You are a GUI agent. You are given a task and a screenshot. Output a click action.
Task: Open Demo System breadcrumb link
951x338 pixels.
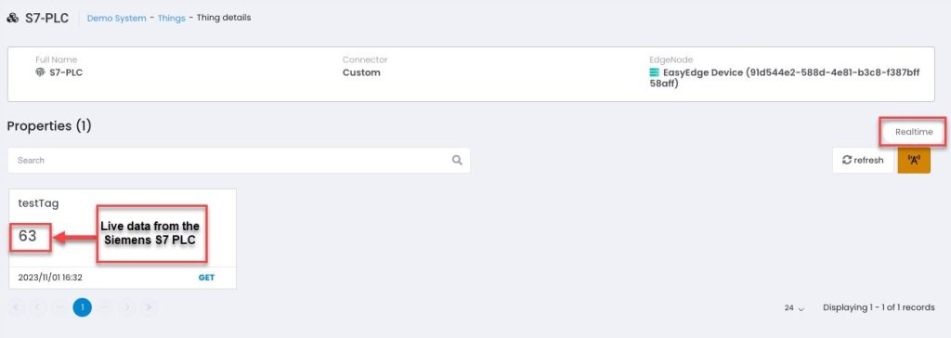(x=116, y=19)
